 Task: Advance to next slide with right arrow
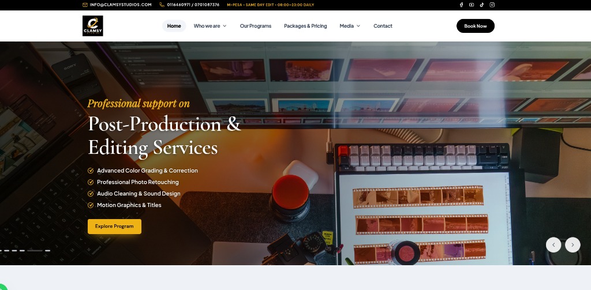click(x=573, y=245)
